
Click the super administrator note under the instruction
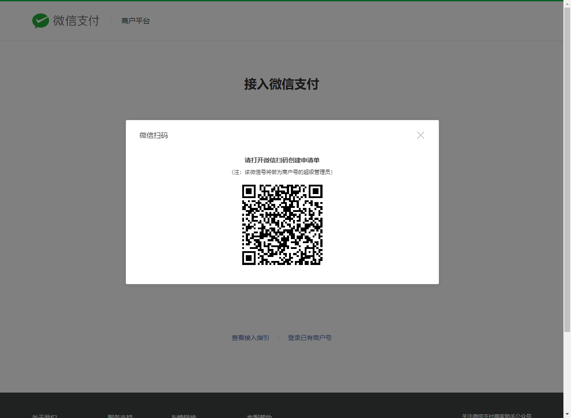tap(282, 172)
